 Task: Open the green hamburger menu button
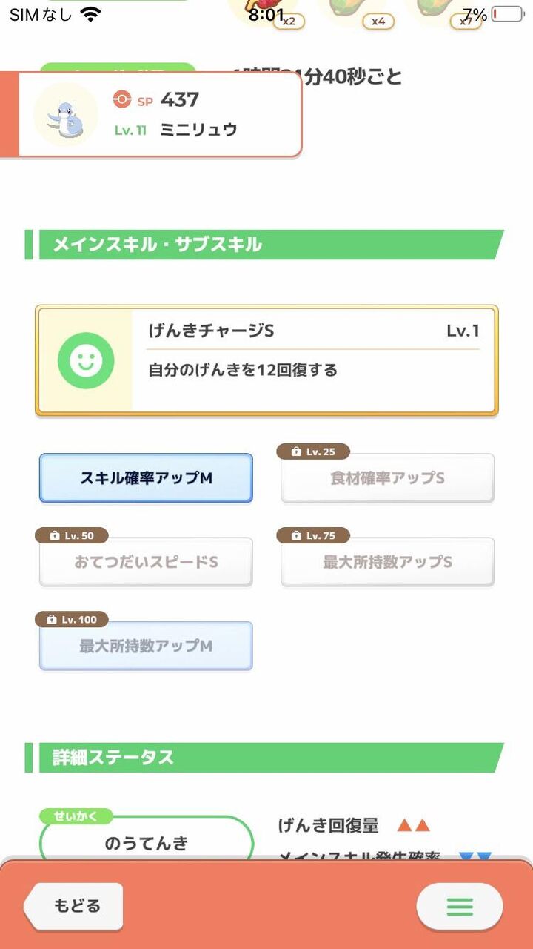coord(459,906)
